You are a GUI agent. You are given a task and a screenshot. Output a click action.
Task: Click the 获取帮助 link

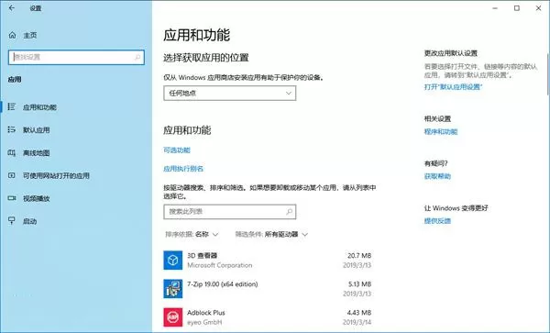(437, 176)
